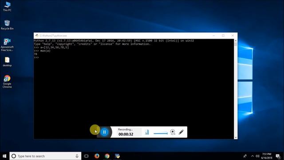The height and width of the screenshot is (160, 284).
Task: Click the Python window title bar icon
Action: point(37,36)
